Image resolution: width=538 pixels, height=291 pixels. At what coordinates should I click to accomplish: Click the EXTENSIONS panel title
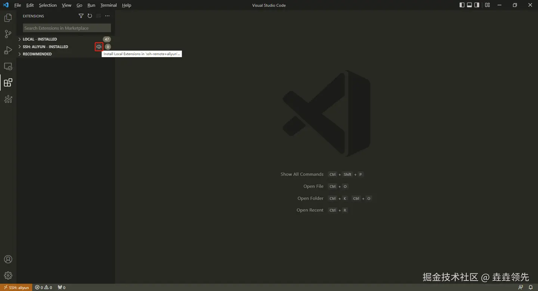[33, 16]
